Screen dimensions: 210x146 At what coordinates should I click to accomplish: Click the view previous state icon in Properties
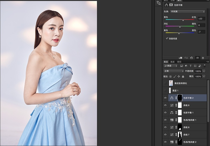point(186,58)
